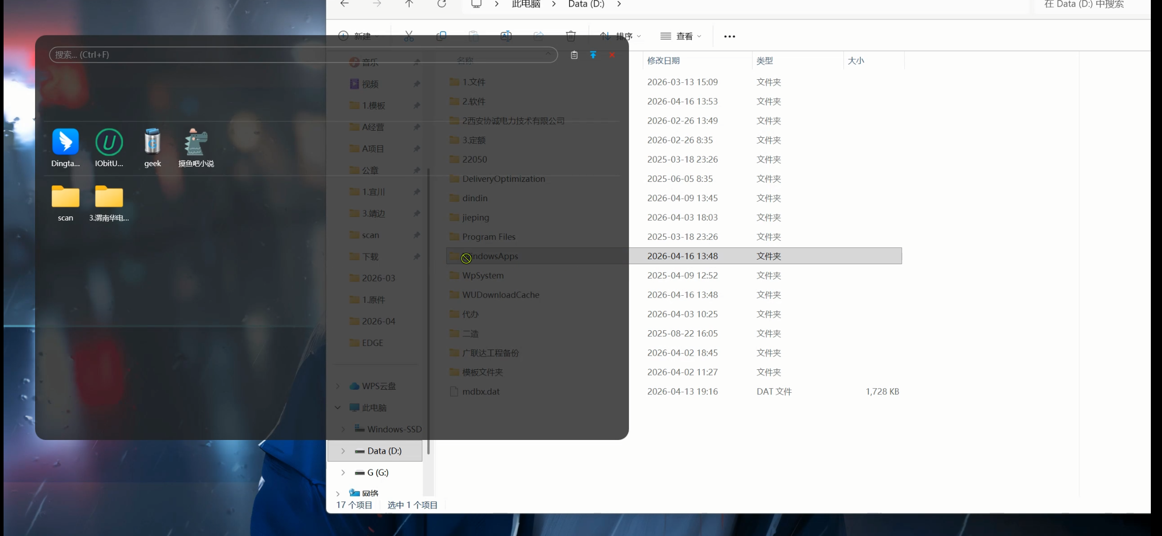Expand the 网络 tree node
1162x536 pixels.
coord(338,493)
